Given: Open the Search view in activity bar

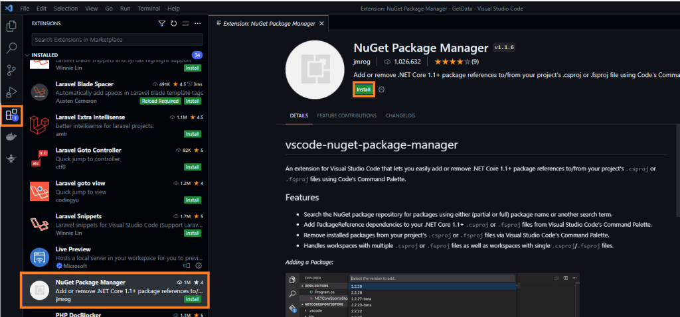Looking at the screenshot, I should coord(12,48).
